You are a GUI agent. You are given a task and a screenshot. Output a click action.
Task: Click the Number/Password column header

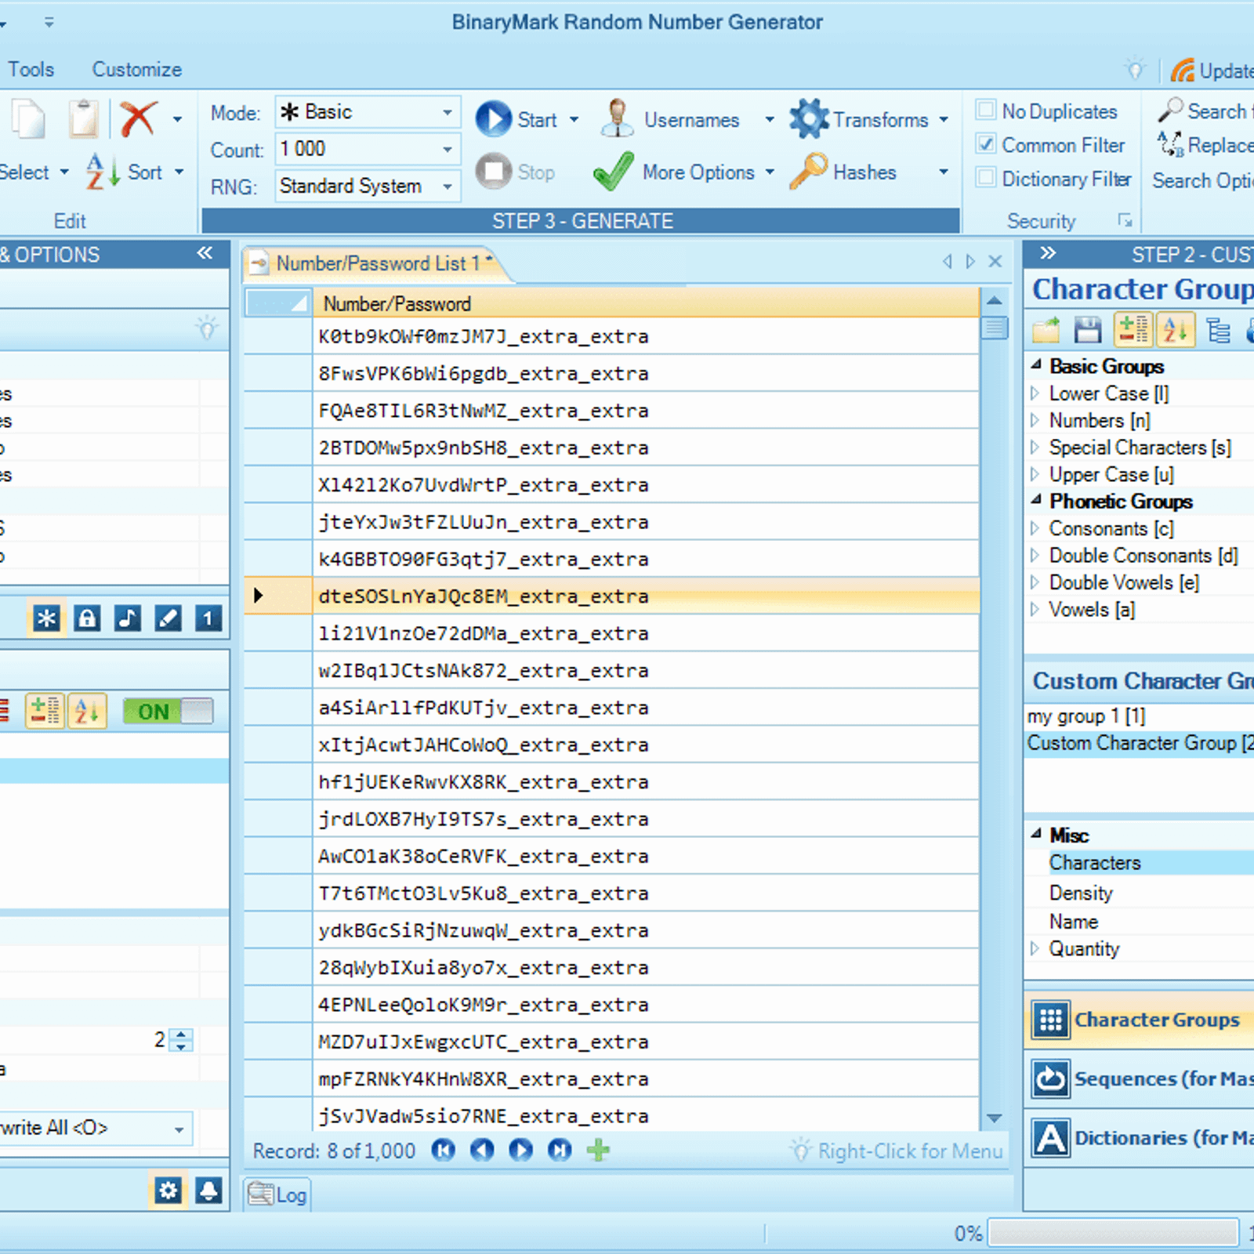pos(646,303)
